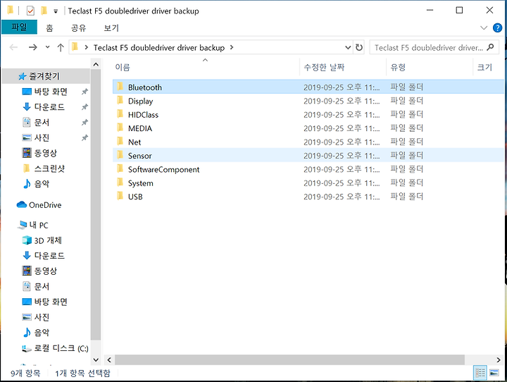
Task: Select 즐겨찾기 in the navigation pane
Action: point(44,76)
